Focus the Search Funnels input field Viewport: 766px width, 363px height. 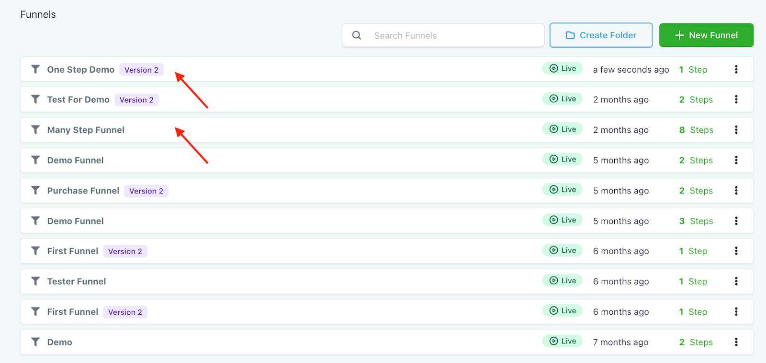[x=450, y=35]
